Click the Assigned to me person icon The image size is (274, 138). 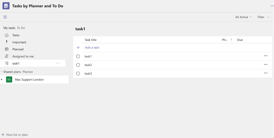(x=7, y=56)
